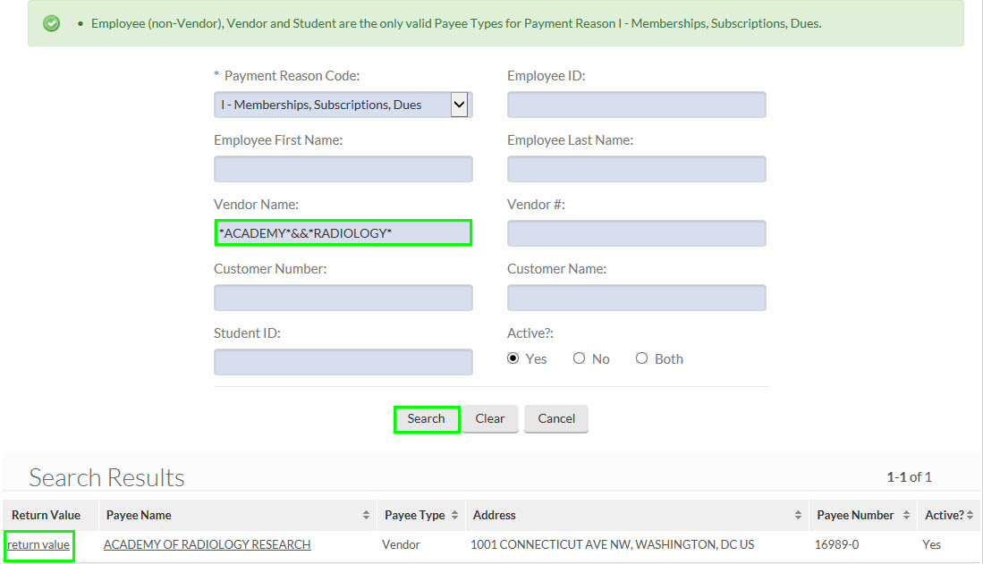The height and width of the screenshot is (564, 983).
Task: Open the Payment Reason Code dropdown
Action: tap(343, 105)
